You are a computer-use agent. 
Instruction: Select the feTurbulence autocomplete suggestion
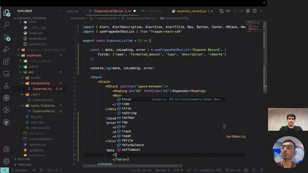click(170, 145)
